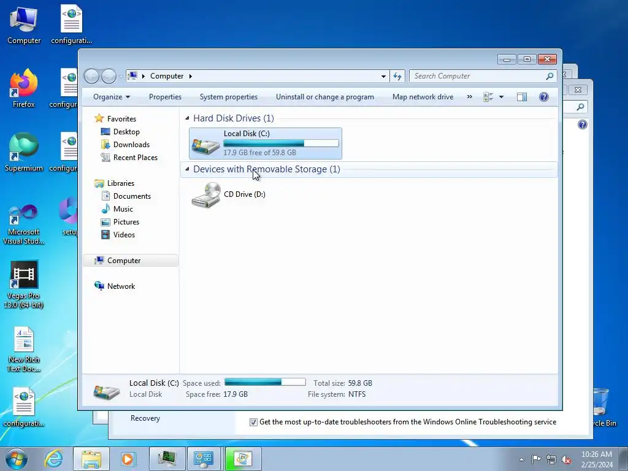Click Show desktop button at taskbar end
Viewport: 628px width, 471px height.
tap(624, 459)
